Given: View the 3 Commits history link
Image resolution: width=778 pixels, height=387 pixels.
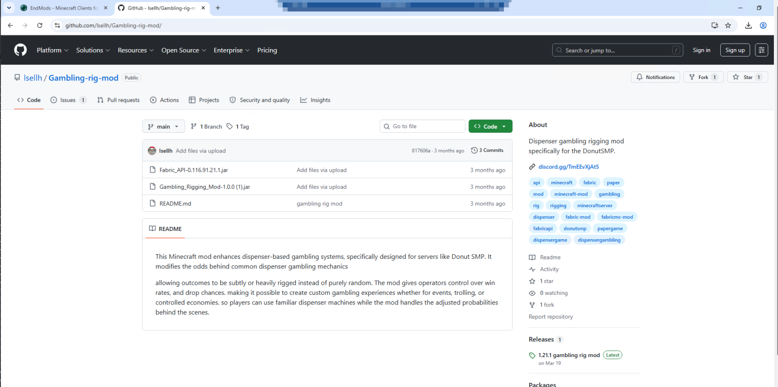Looking at the screenshot, I should (x=487, y=150).
